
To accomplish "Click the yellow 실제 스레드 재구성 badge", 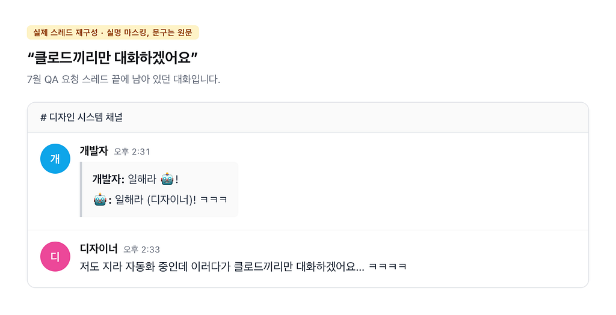I will pos(112,32).
